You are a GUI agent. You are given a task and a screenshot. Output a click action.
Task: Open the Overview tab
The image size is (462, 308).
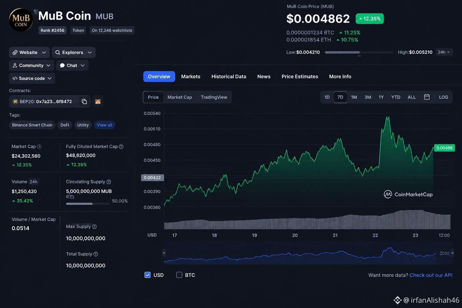coord(159,76)
